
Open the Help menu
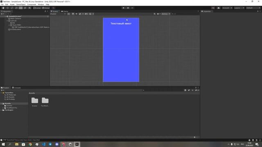click(x=47, y=4)
